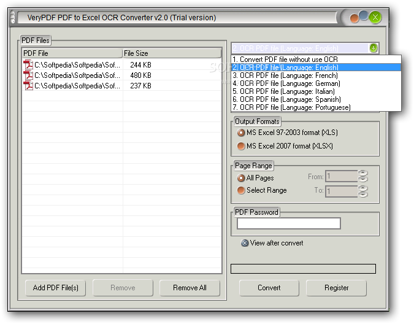This screenshot has height=324, width=414.
Task: Click the PDF icon of the 237 KB file
Action: [28, 85]
